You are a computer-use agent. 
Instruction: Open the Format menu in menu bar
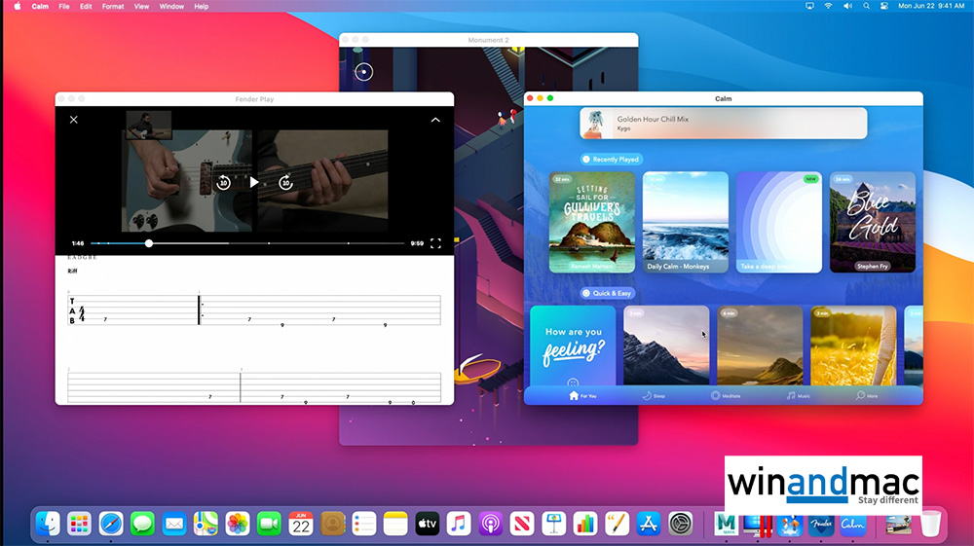click(113, 6)
